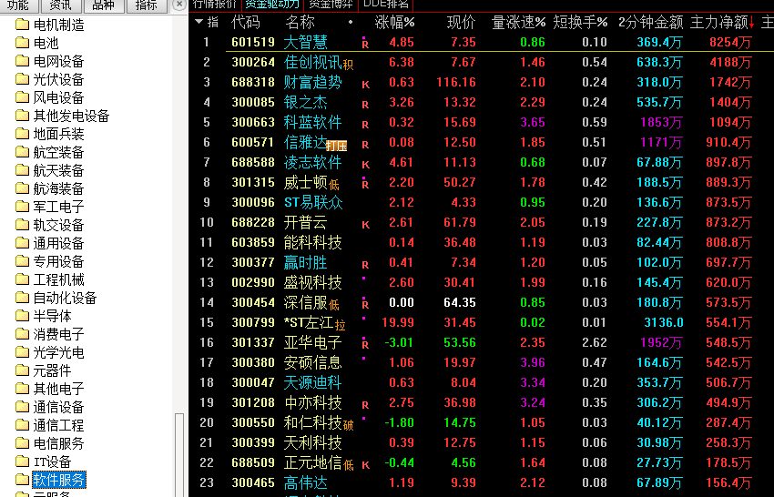This screenshot has height=497, width=774.
Task: Select 航天装备 in the sector tree
Action: coord(58,170)
